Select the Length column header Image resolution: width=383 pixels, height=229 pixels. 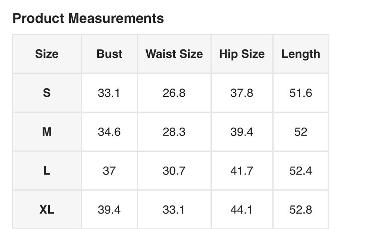coord(301,54)
